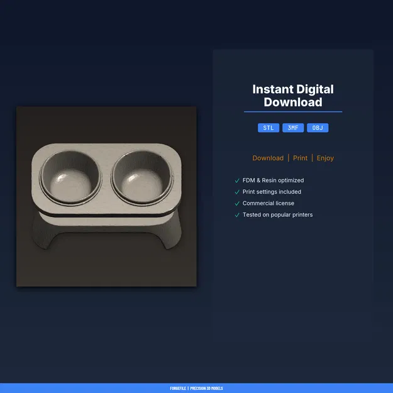Click the checkmark beside Print settings included
The width and height of the screenshot is (393, 393).
[x=237, y=192]
